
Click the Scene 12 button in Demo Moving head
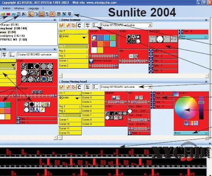pos(70,133)
